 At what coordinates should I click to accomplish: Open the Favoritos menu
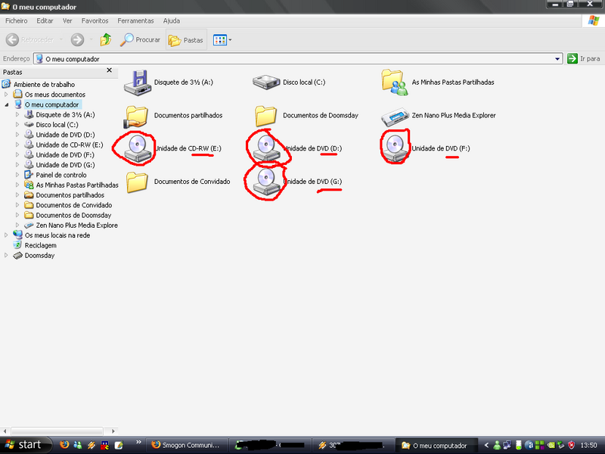(x=95, y=21)
